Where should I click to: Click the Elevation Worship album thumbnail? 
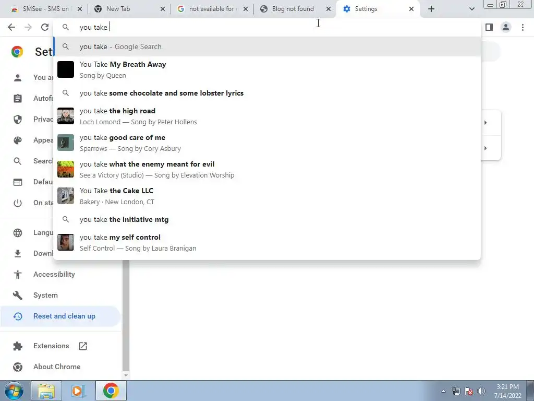pyautogui.click(x=66, y=169)
